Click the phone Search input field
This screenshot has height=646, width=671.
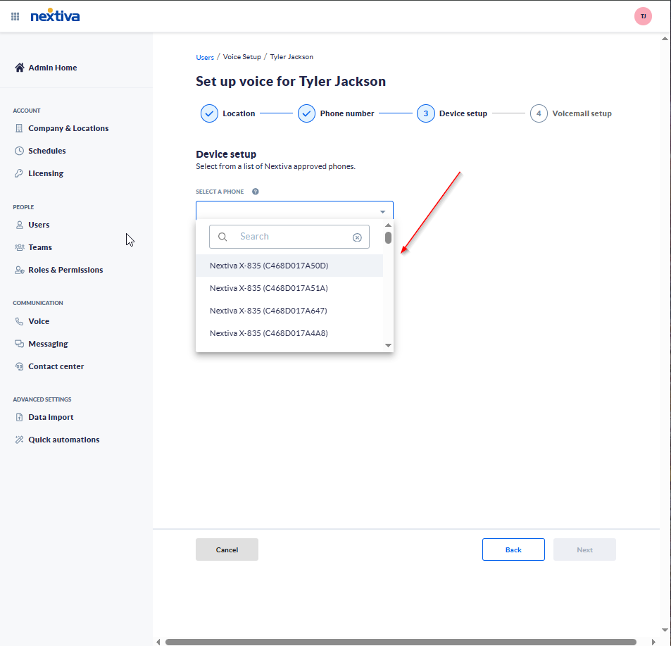point(289,237)
